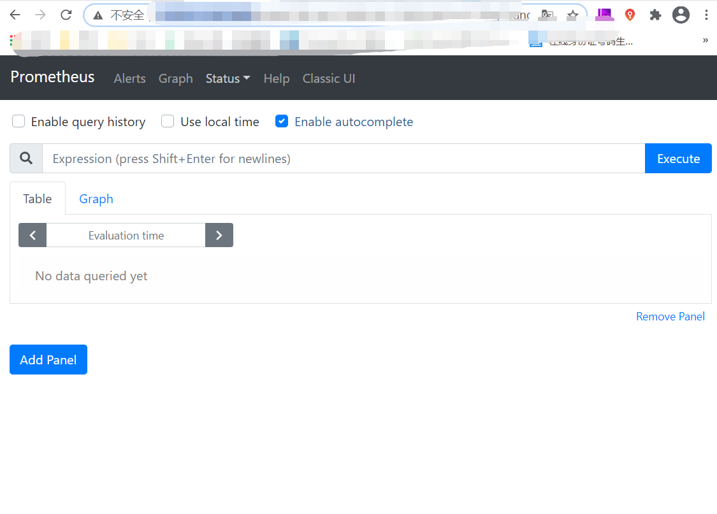Go to previous evaluation time

coord(33,235)
